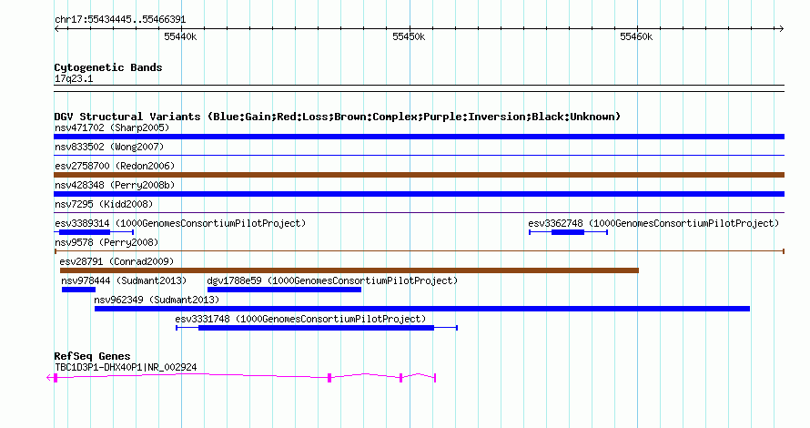Open the esv2758700 (Redon2006) label
810x428 pixels.
(x=115, y=166)
